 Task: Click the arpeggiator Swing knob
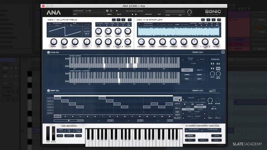[217, 100]
